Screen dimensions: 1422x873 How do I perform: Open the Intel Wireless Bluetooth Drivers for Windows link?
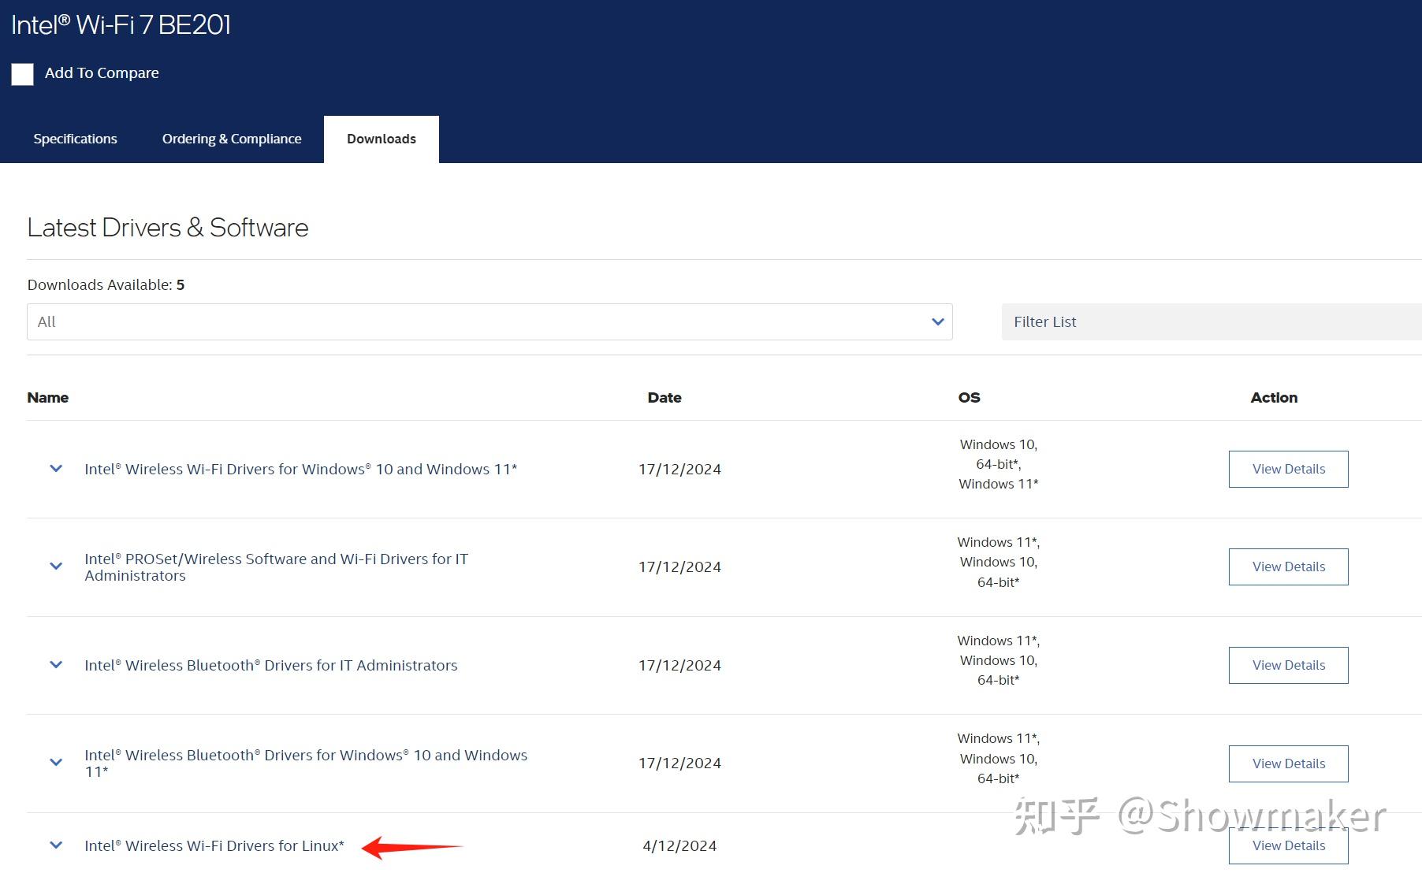[306, 763]
